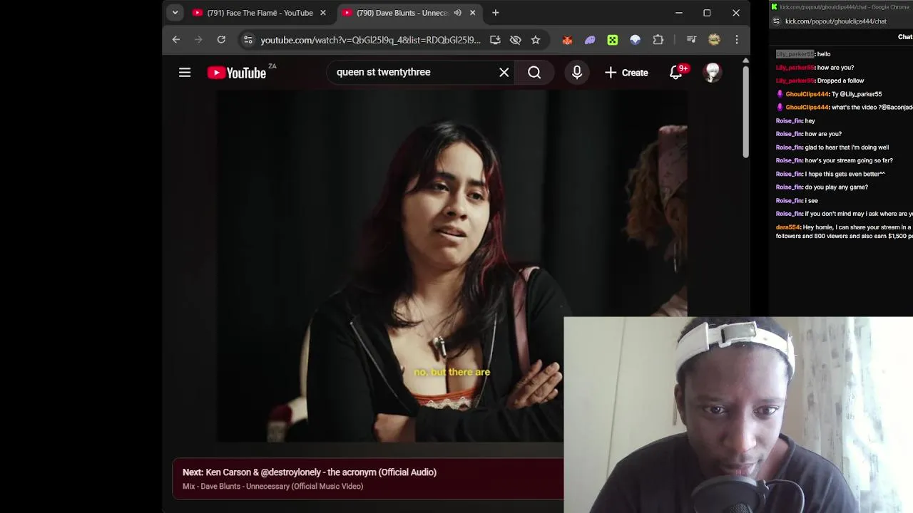Image resolution: width=913 pixels, height=513 pixels.
Task: Open the Chrome profile avatar
Action: (714, 40)
